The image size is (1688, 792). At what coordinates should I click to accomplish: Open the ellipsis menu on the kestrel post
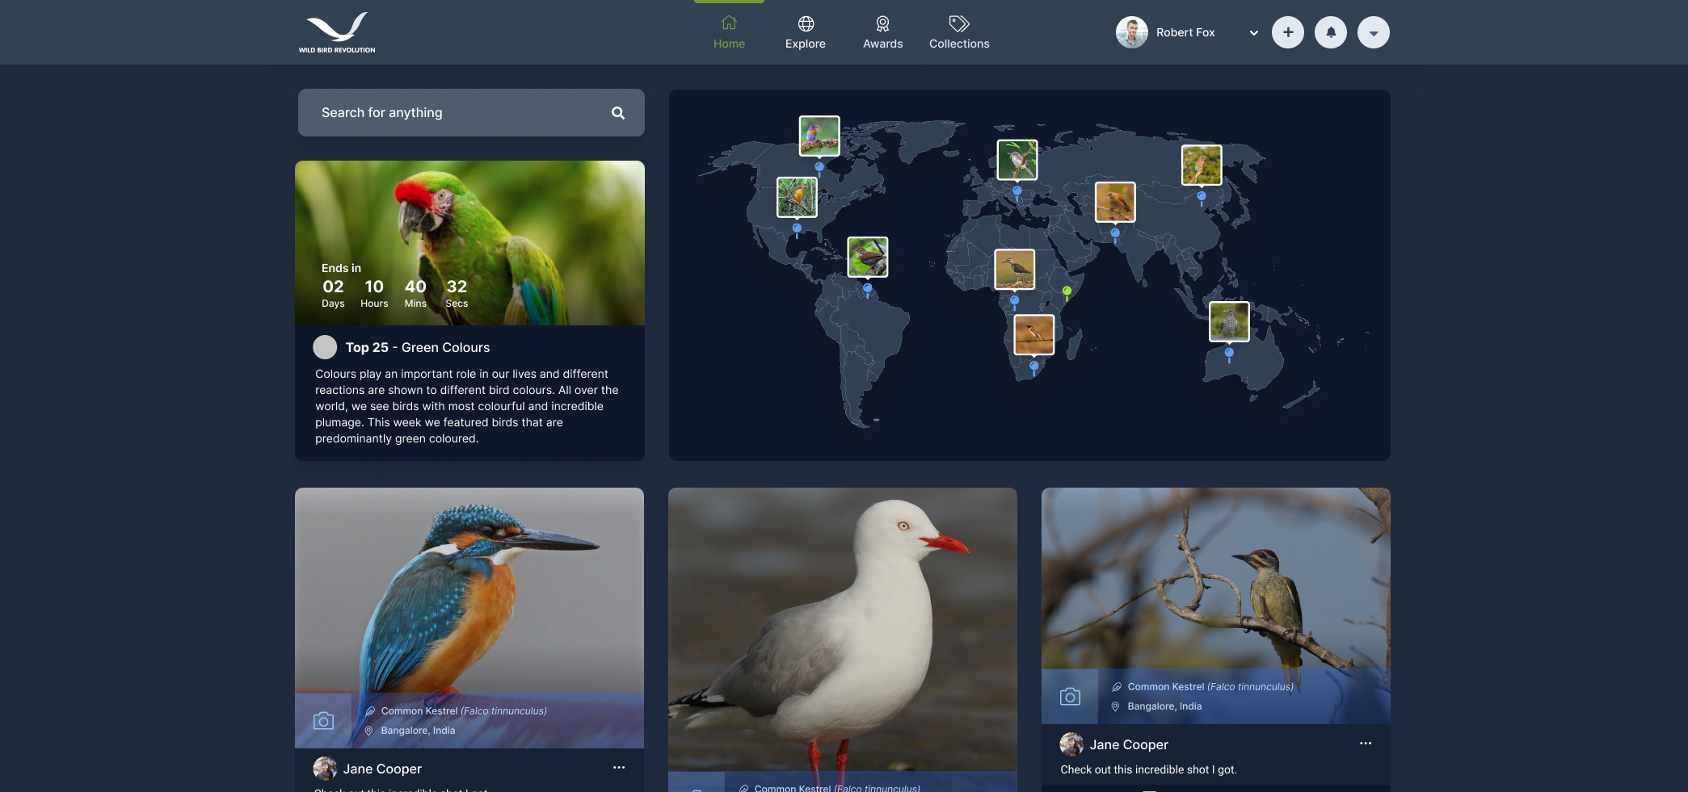(x=1366, y=744)
